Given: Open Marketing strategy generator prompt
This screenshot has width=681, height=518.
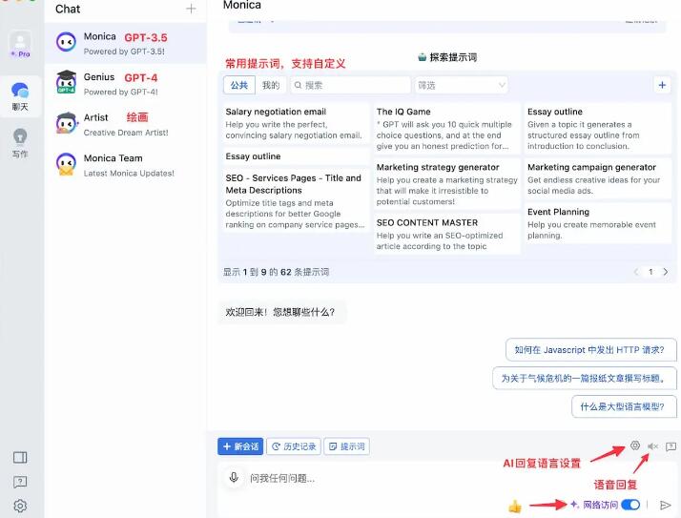Looking at the screenshot, I should (x=447, y=184).
